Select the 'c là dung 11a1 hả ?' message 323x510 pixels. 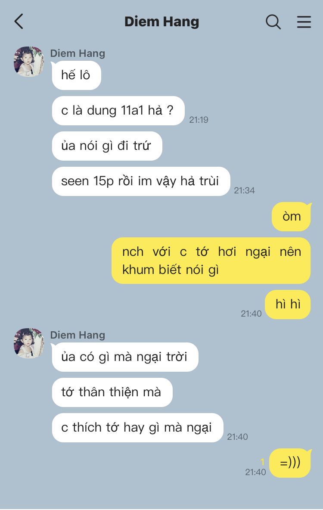click(118, 111)
